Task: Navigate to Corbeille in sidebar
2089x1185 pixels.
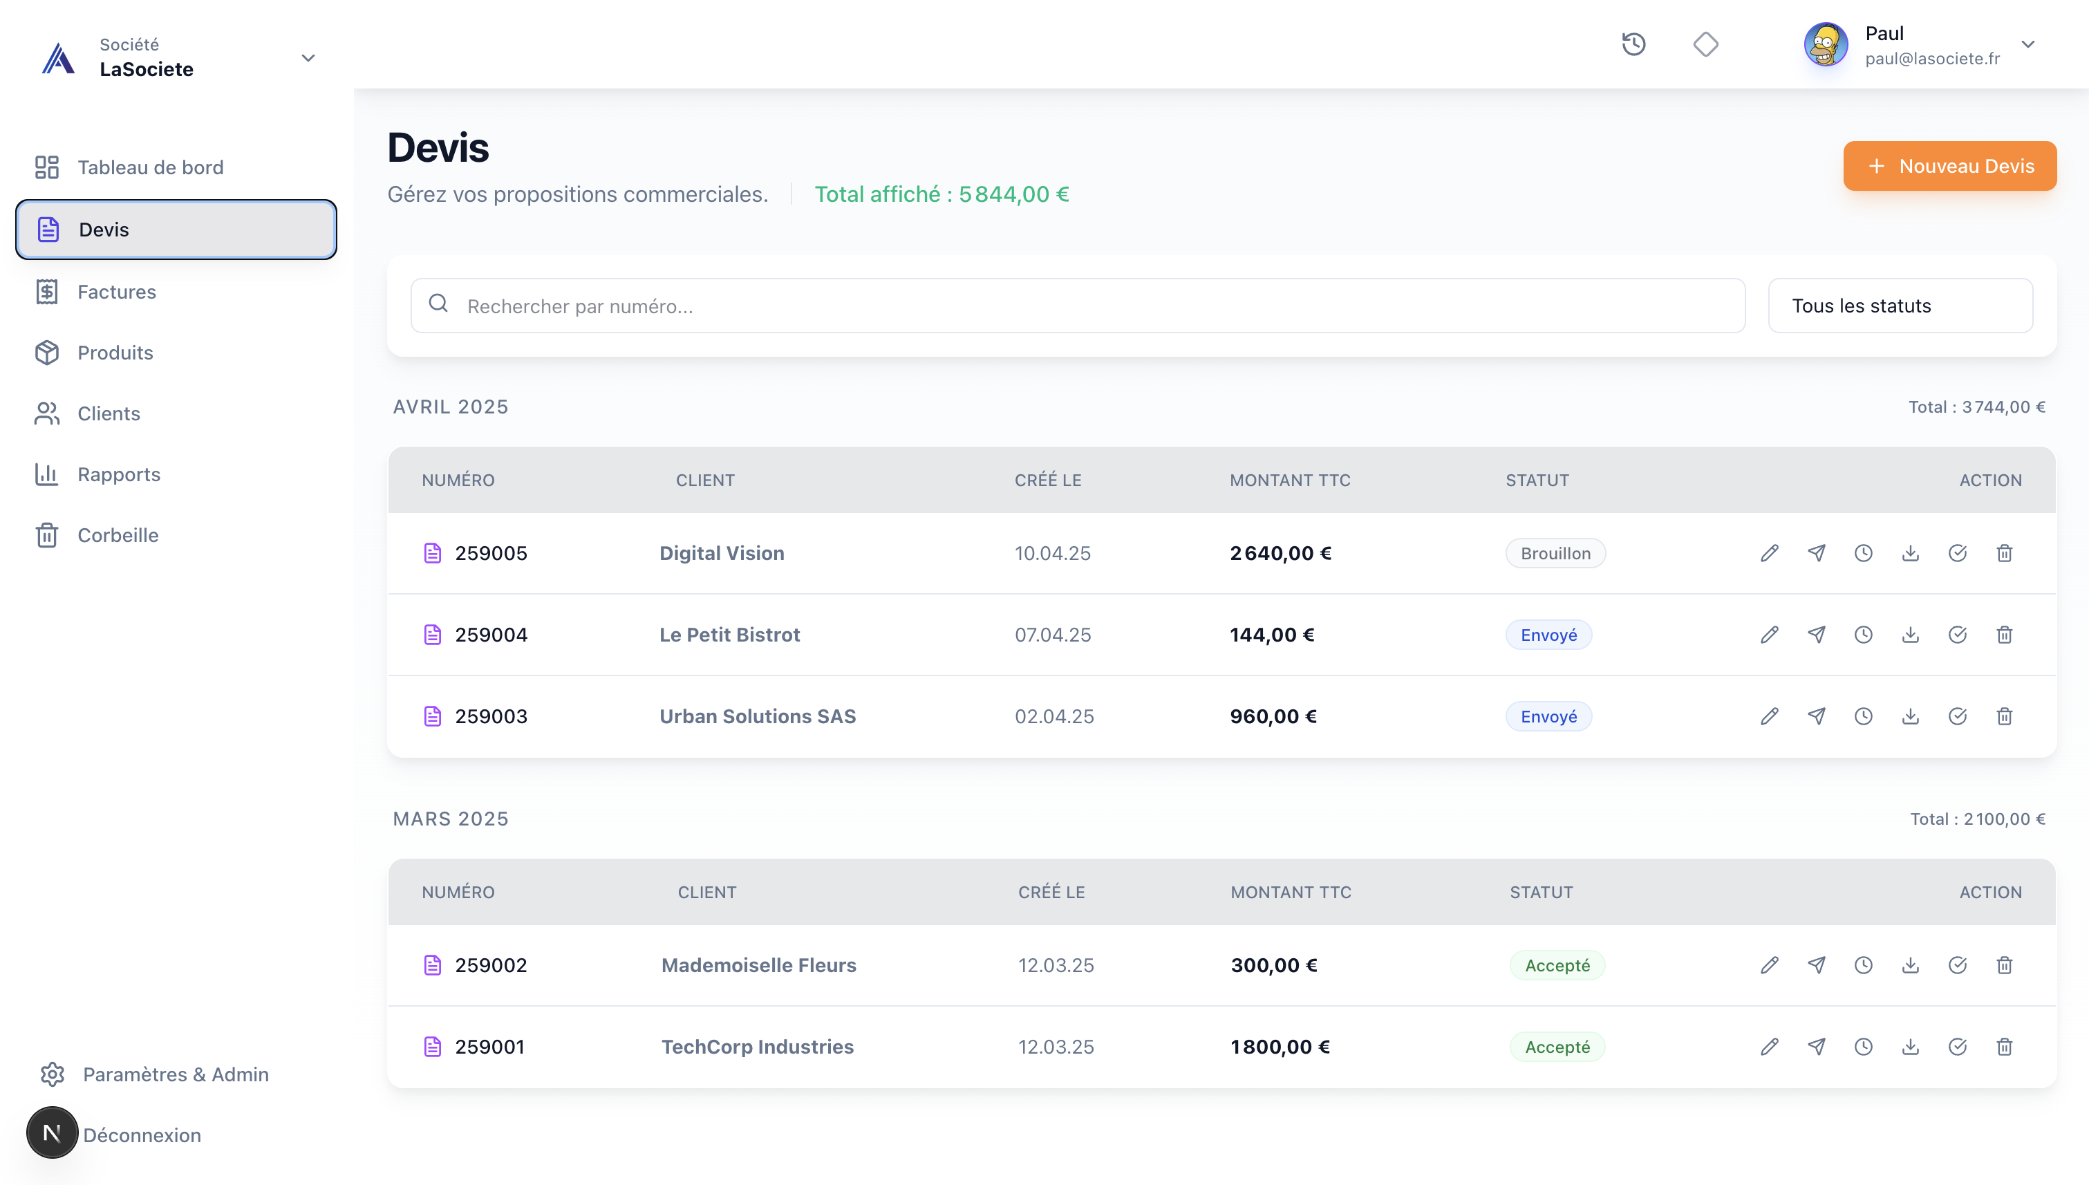Action: pos(118,536)
